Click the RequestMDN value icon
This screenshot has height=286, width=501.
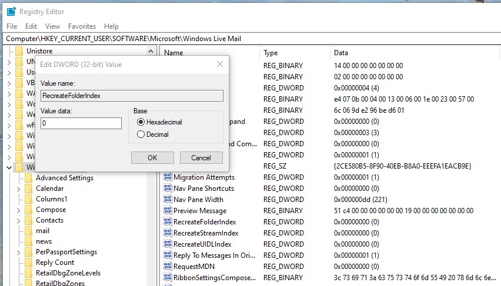(x=168, y=266)
